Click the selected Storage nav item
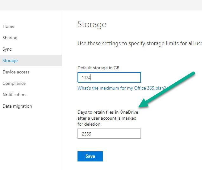The width and height of the screenshot is (202, 170). click(x=10, y=60)
